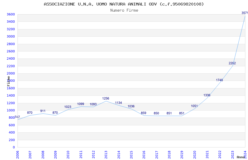Click x-axis year label 2015
Image resolution: width=248 pixels, height=160 pixels.
[131, 155]
